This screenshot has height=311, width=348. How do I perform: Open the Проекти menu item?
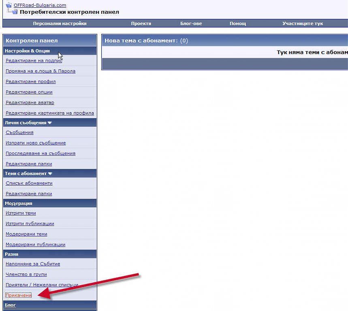[141, 23]
